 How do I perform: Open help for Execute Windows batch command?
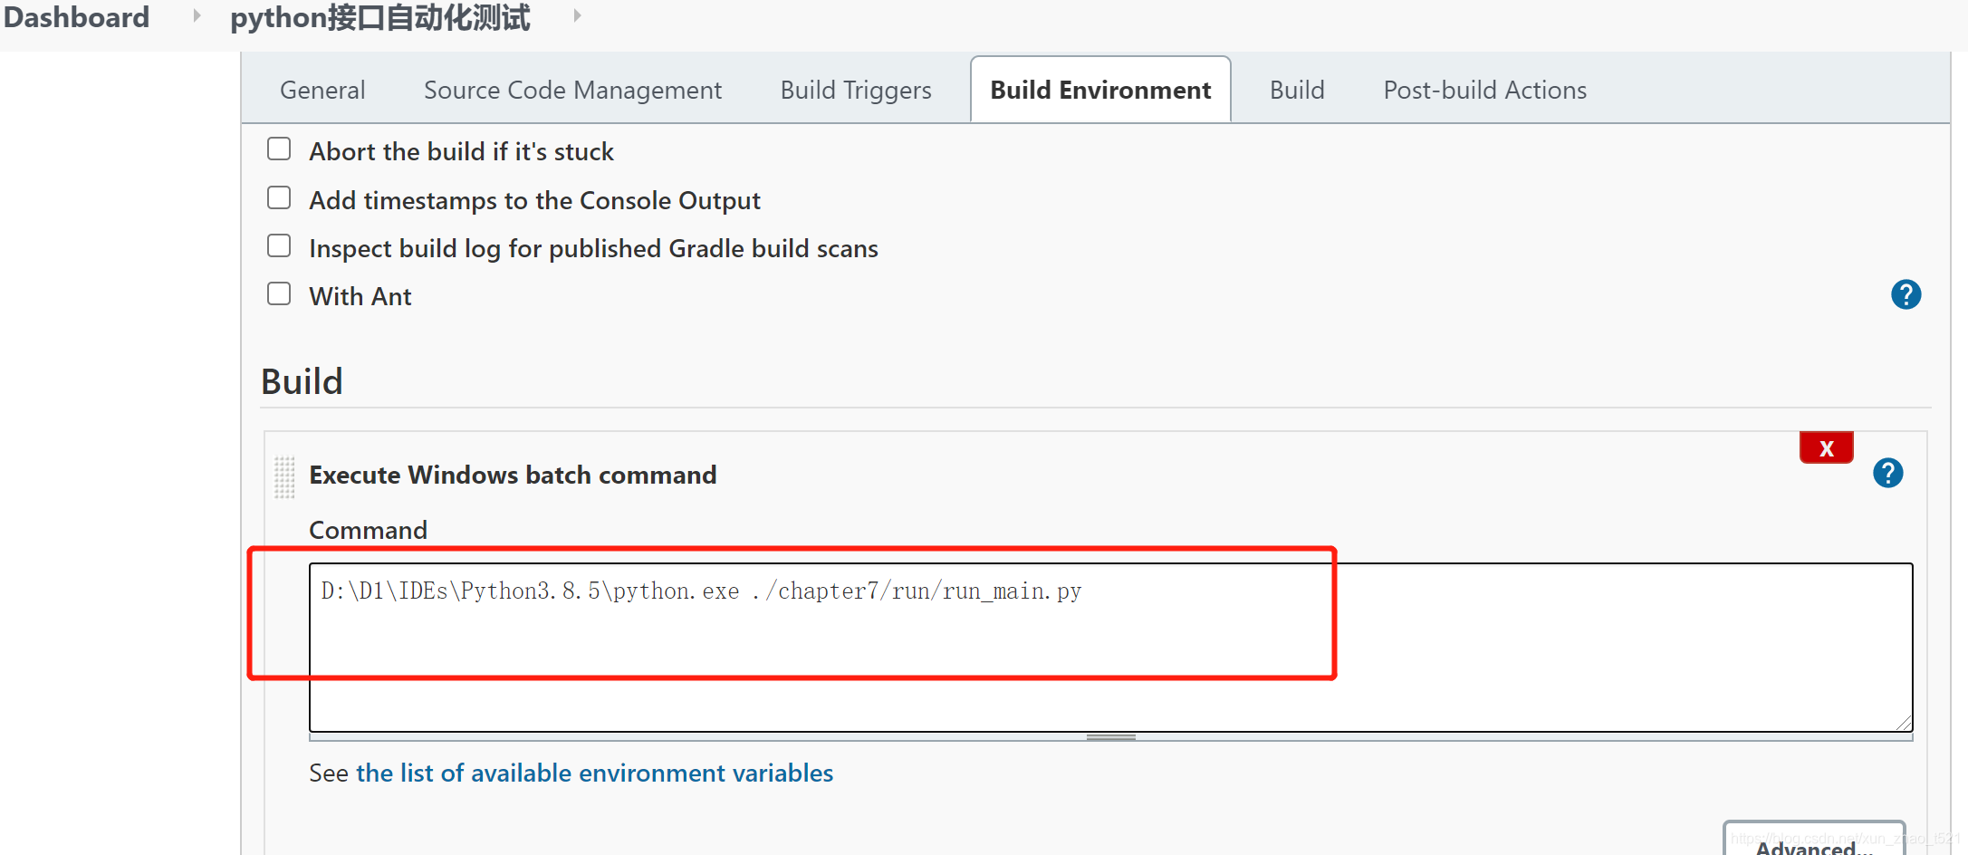pos(1887,473)
